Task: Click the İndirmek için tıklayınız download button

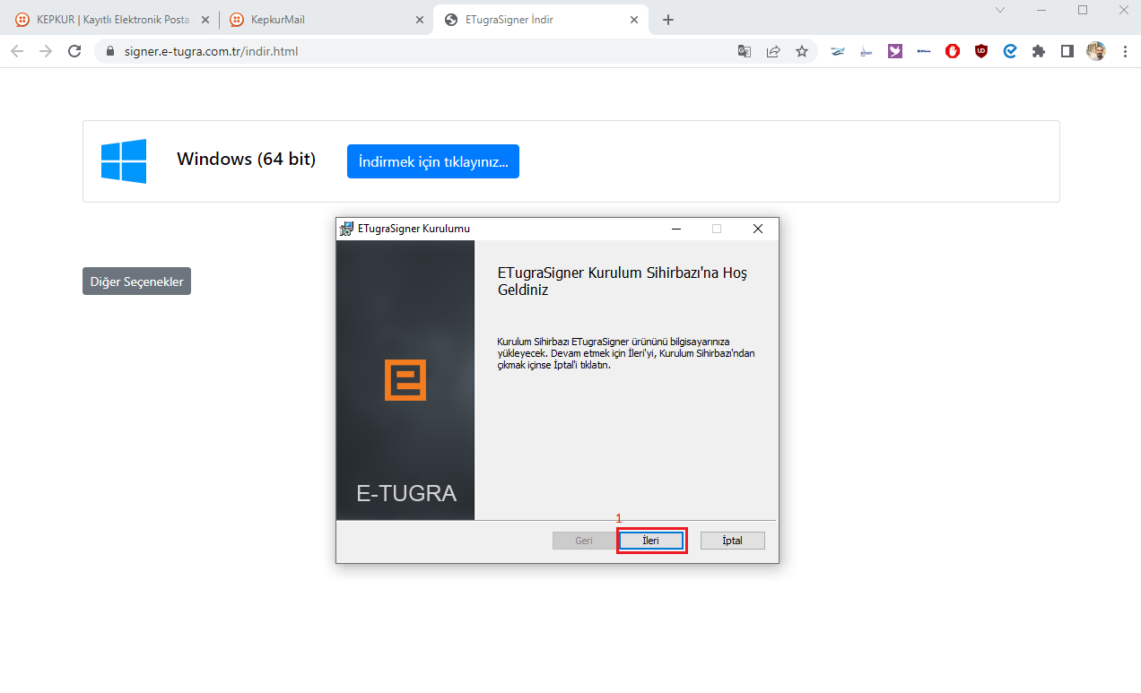Action: 433,161
